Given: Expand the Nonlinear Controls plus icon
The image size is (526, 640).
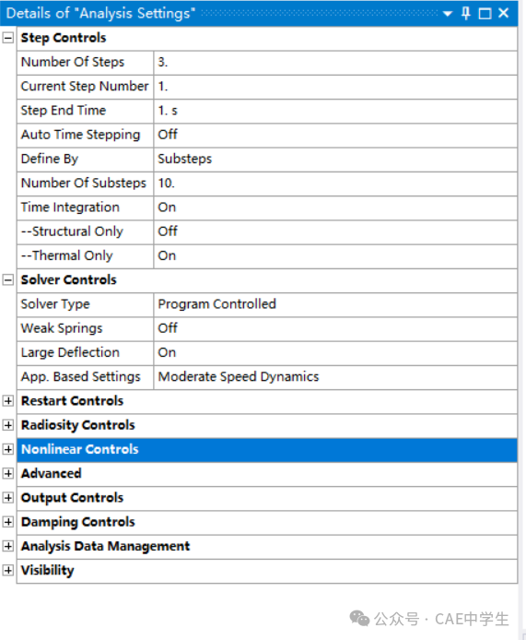Looking at the screenshot, I should [7, 449].
